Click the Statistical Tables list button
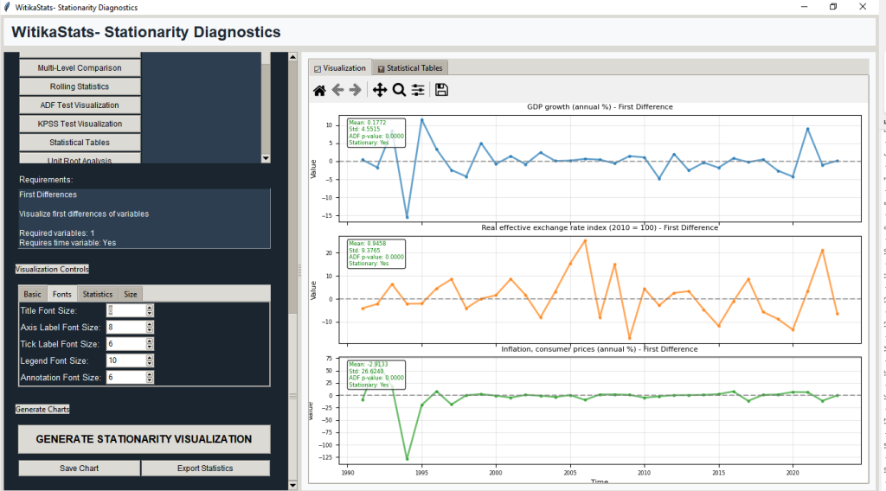The image size is (886, 491). click(80, 143)
